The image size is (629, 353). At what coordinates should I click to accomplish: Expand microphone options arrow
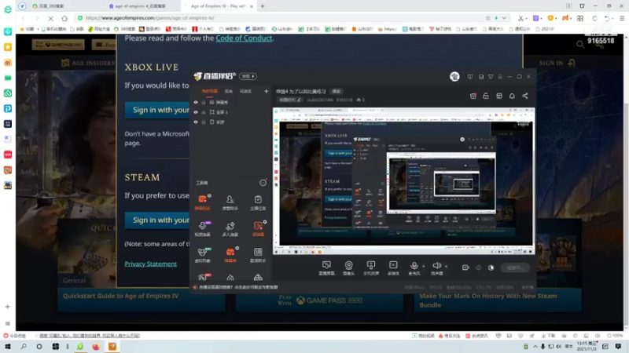coord(423,266)
